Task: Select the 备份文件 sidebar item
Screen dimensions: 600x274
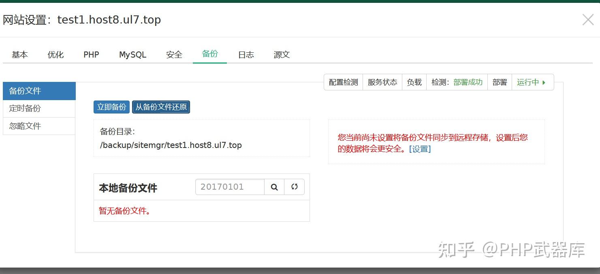Action: pyautogui.click(x=25, y=91)
